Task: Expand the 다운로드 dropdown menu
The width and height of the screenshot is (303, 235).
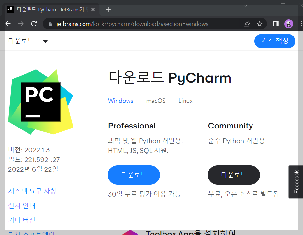Action: [28, 41]
